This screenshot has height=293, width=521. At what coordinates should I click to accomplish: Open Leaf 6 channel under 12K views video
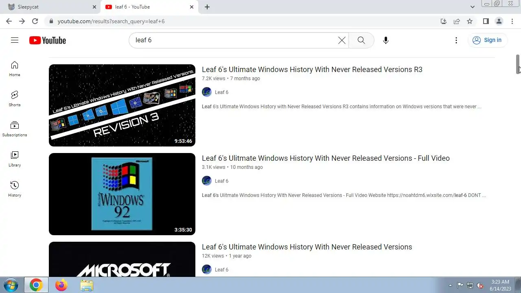(221, 270)
